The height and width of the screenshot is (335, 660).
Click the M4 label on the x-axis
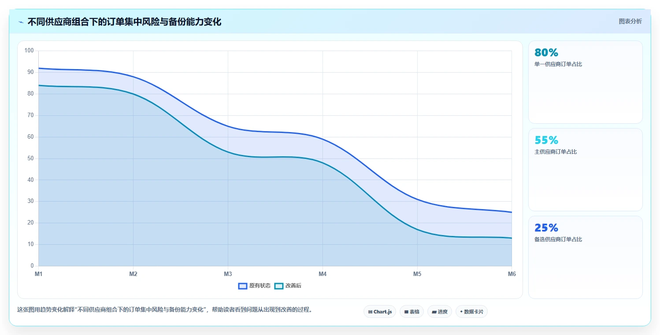323,274
